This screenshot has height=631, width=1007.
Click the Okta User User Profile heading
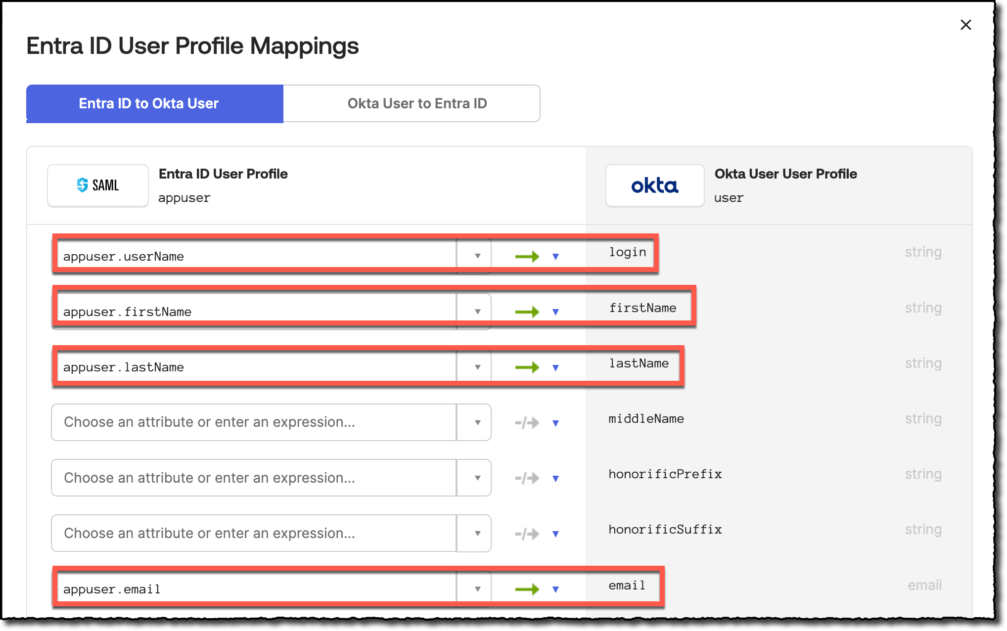pyautogui.click(x=785, y=174)
